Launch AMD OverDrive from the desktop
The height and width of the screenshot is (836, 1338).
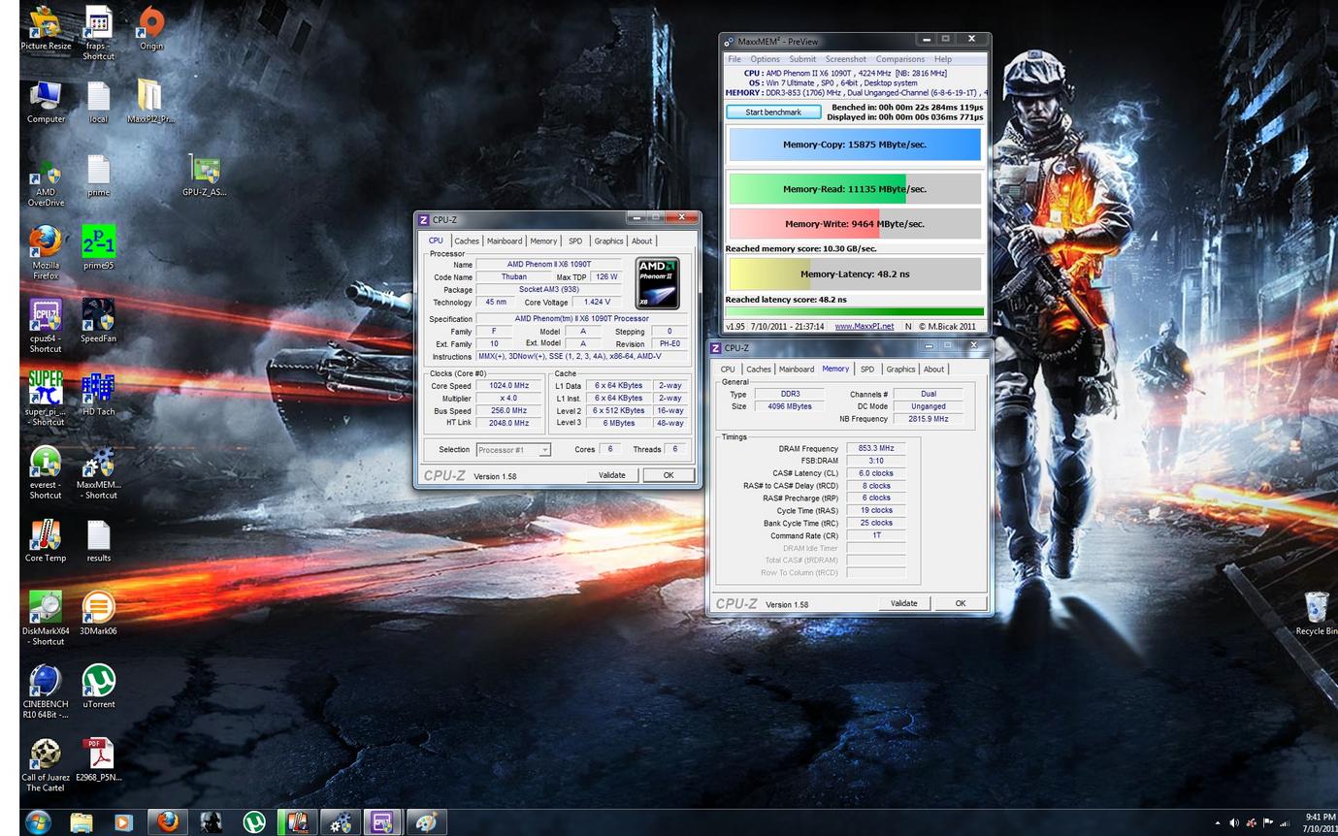point(46,180)
